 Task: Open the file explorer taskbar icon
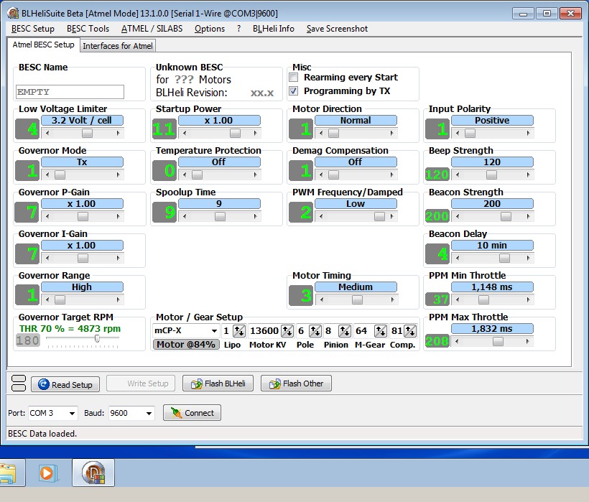pos(9,473)
